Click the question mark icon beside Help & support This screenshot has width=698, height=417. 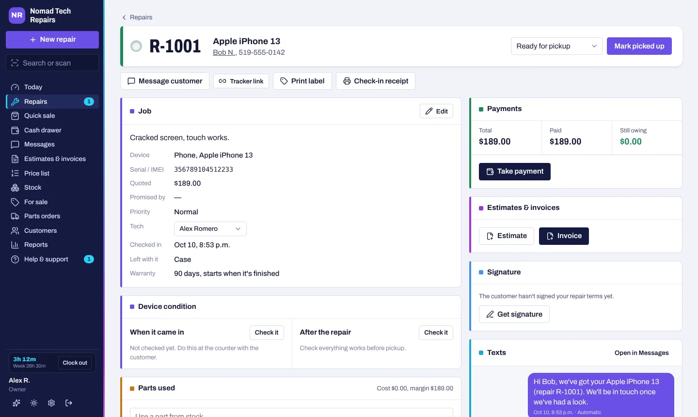(15, 259)
